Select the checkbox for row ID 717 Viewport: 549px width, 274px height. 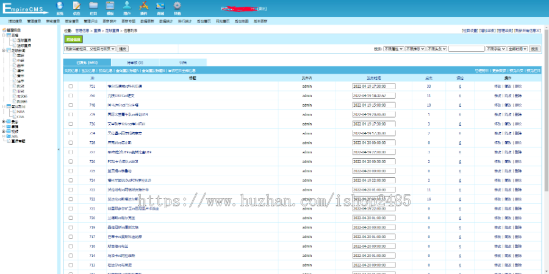click(x=71, y=237)
